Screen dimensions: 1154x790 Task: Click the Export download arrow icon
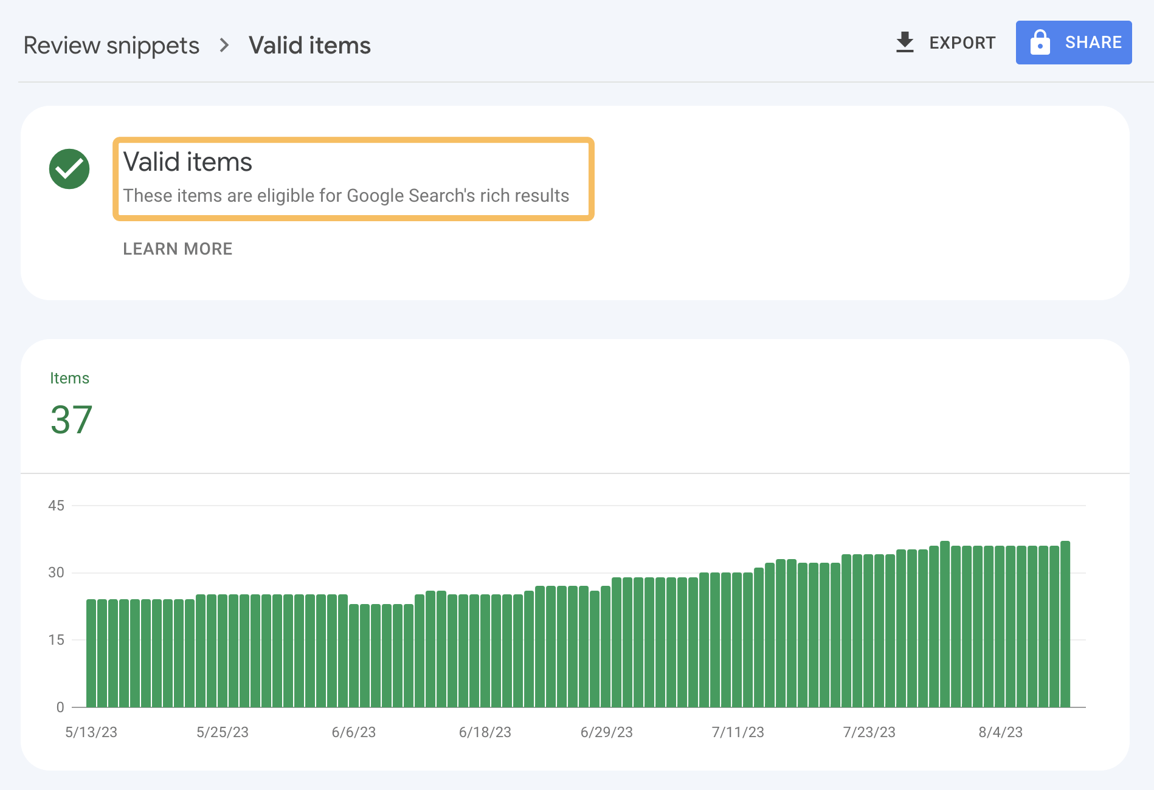(x=904, y=42)
